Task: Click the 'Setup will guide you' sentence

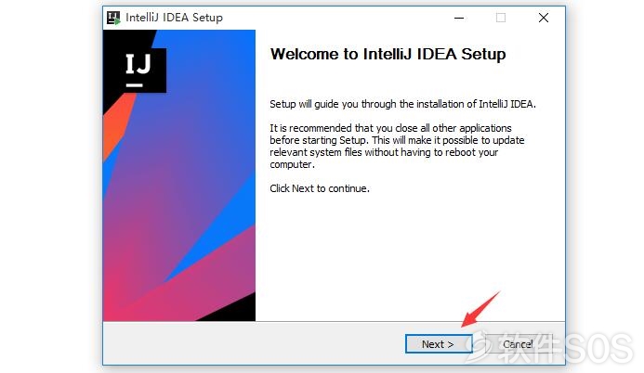Action: (403, 104)
